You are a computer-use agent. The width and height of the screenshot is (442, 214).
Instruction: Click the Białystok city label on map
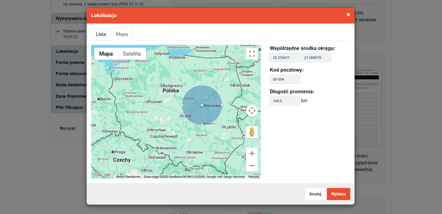(x=242, y=85)
